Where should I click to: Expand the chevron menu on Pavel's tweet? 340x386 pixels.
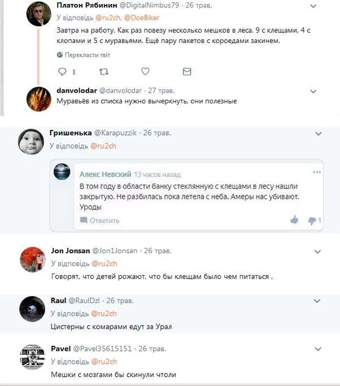click(318, 350)
